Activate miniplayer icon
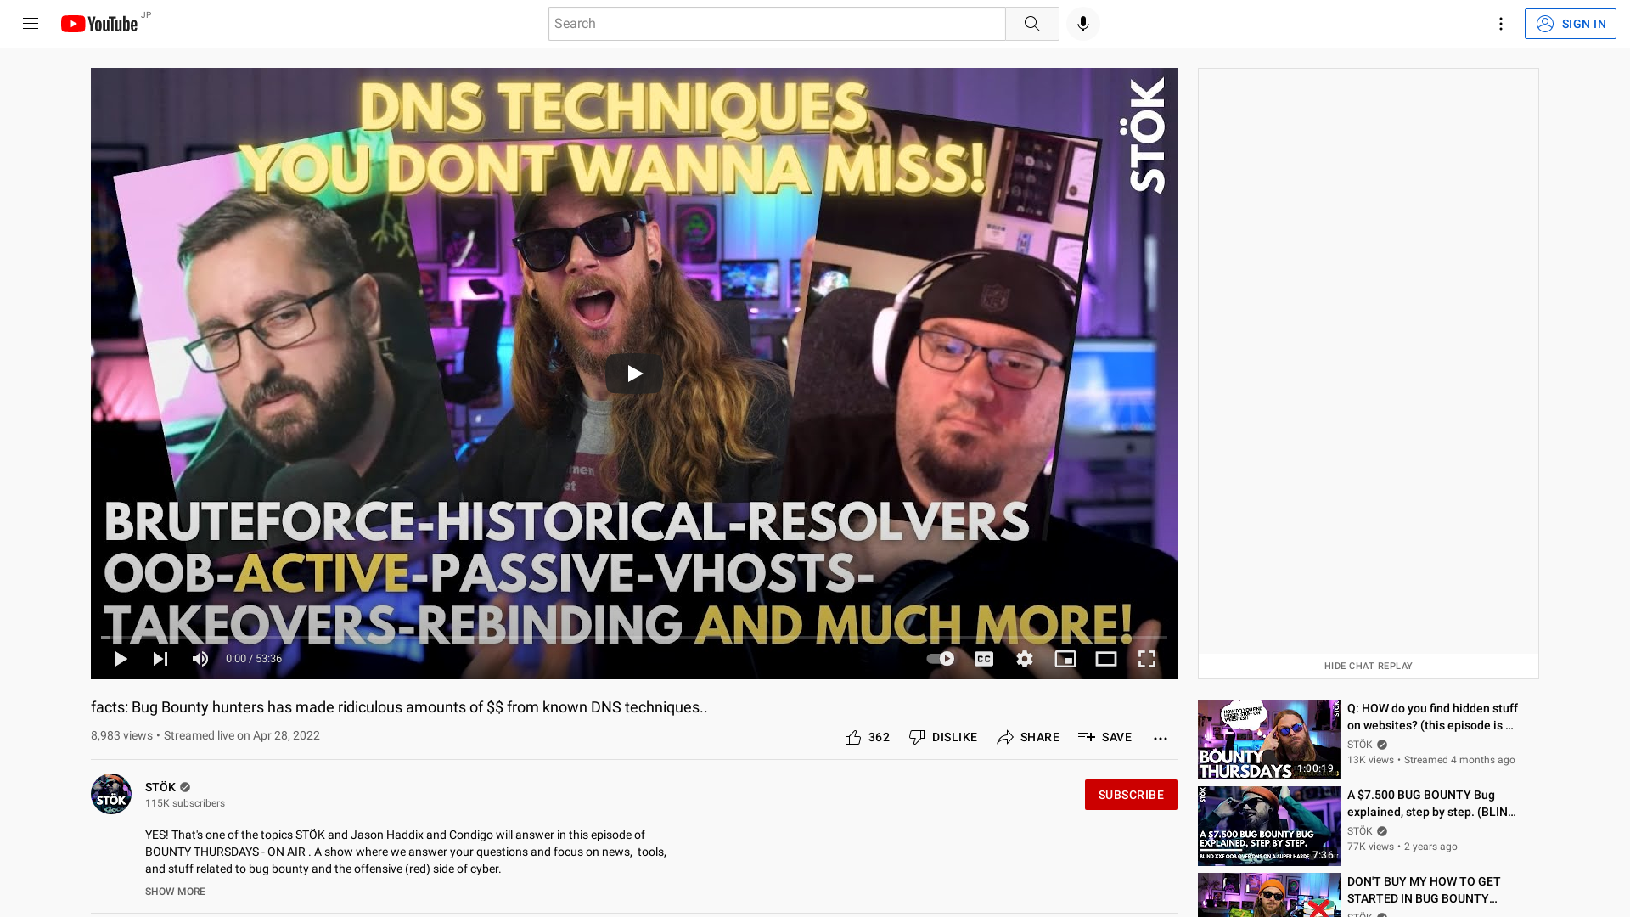Screen dimensions: 1630x917 (x=1065, y=659)
